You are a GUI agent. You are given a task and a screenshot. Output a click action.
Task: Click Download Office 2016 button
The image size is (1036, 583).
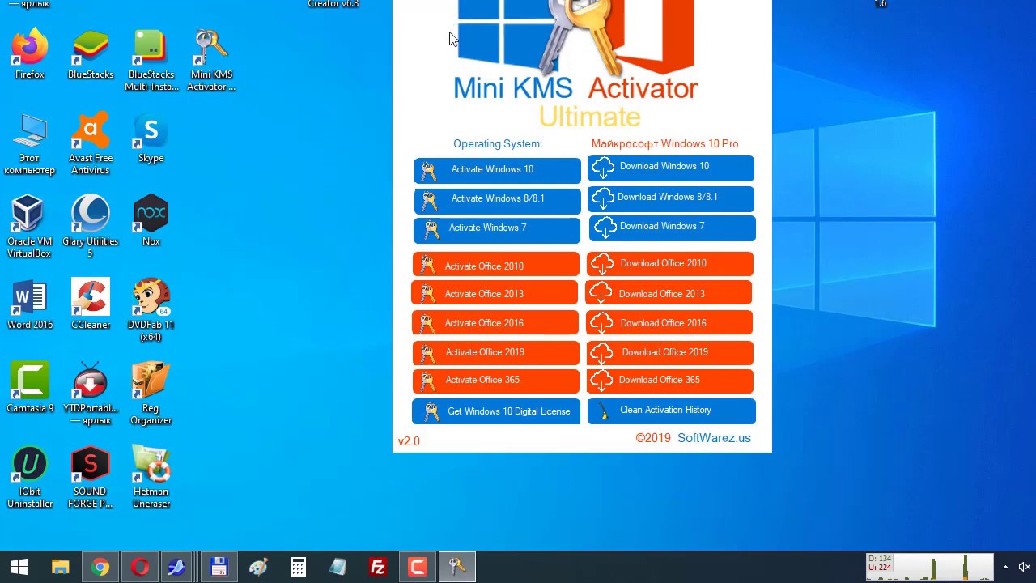coord(669,322)
